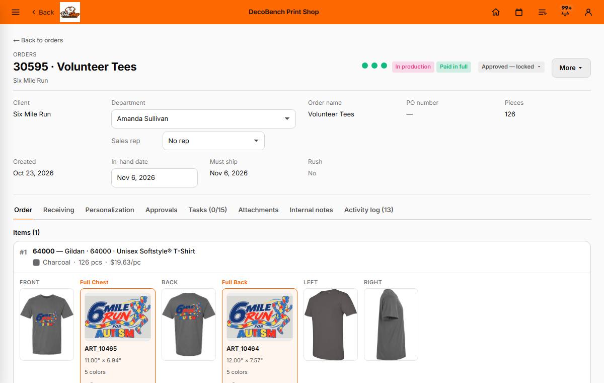Open the BACK shirt mockup thumbnail
Screen dimensions: 604x383
click(189, 325)
